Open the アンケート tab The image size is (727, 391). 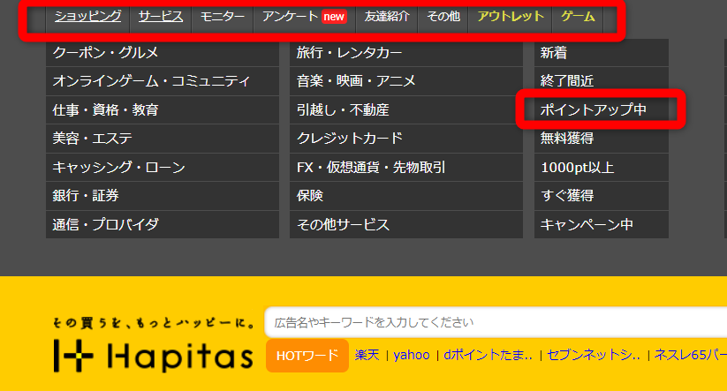(x=291, y=17)
